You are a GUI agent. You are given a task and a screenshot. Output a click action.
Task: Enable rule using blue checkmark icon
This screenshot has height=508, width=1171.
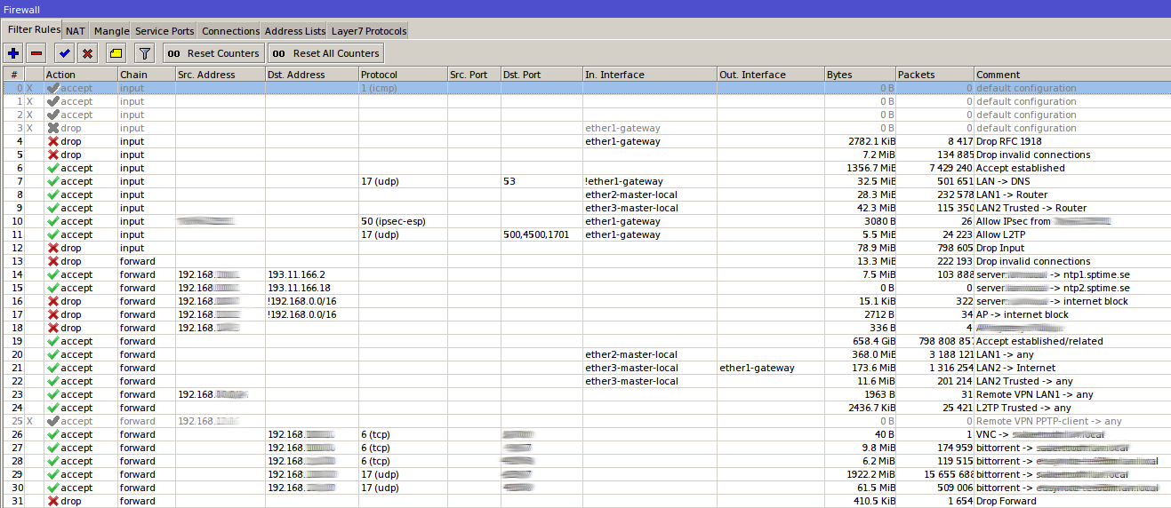pyautogui.click(x=65, y=53)
